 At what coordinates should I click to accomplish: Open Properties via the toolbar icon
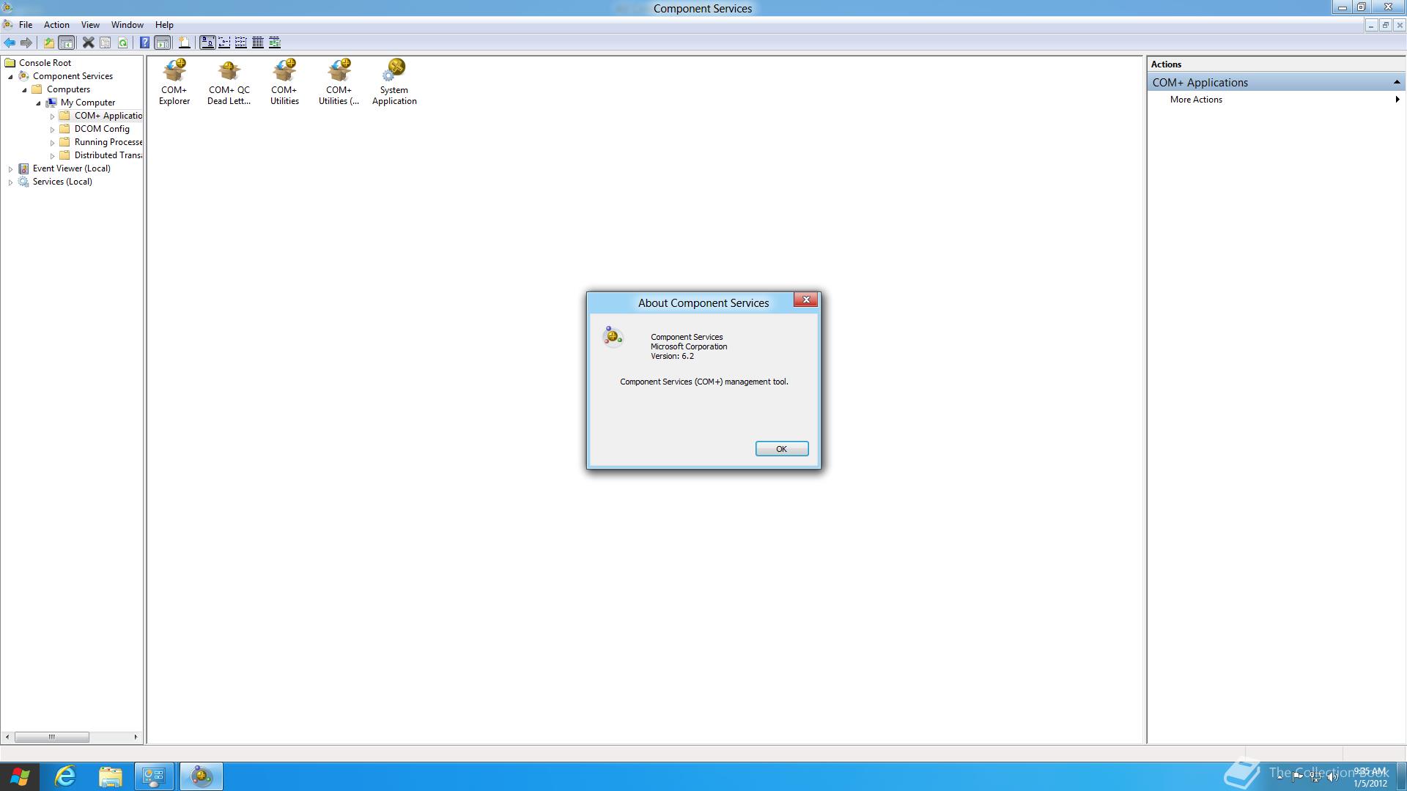click(106, 42)
